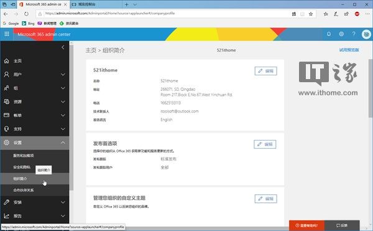Collapse the left navigation pane
Viewport: 373px width, 231px height.
coord(63,47)
